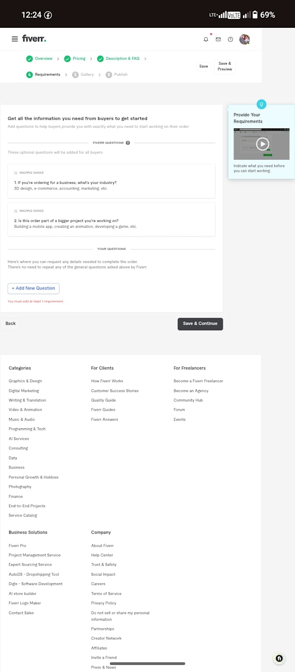
Task: Click Save & Continue
Action: pos(200,324)
